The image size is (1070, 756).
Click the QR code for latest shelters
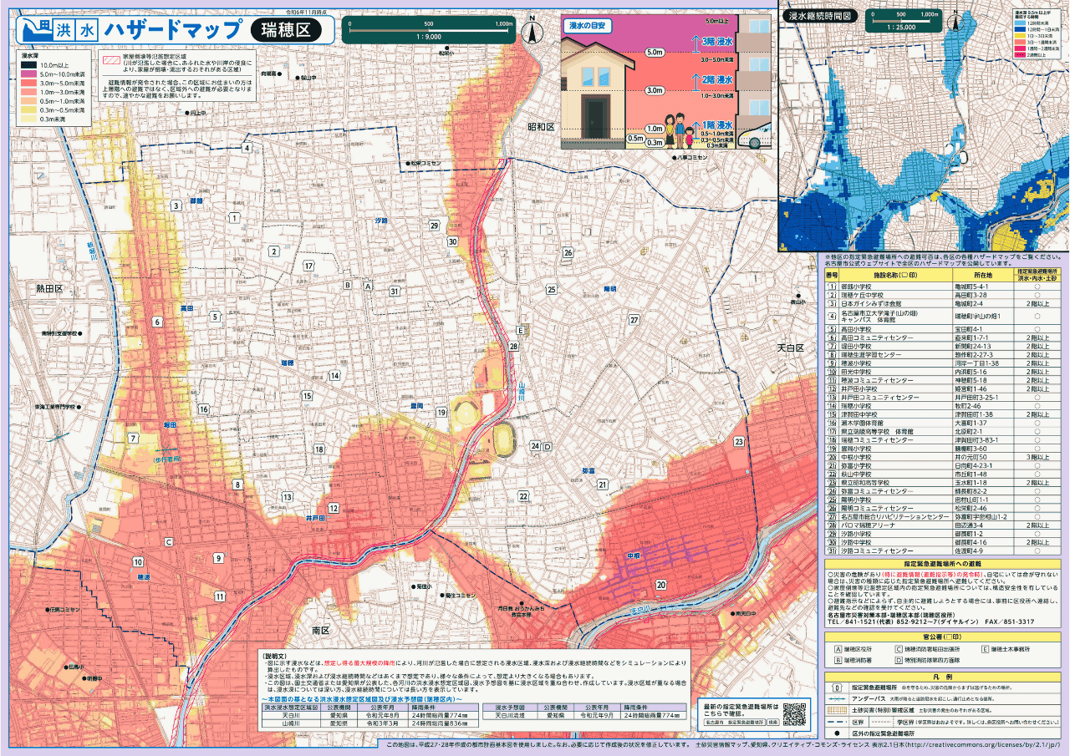pyautogui.click(x=794, y=713)
